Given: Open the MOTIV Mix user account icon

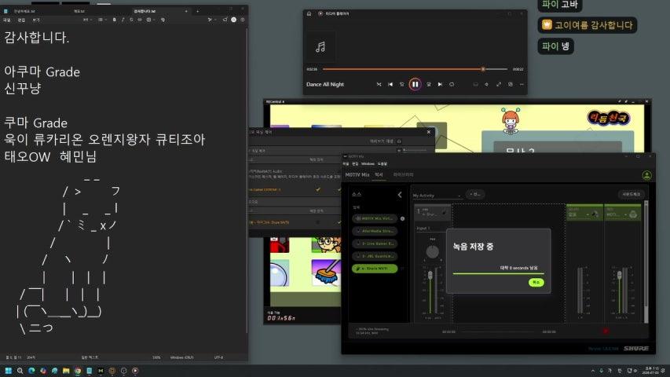Looking at the screenshot, I should point(647,175).
